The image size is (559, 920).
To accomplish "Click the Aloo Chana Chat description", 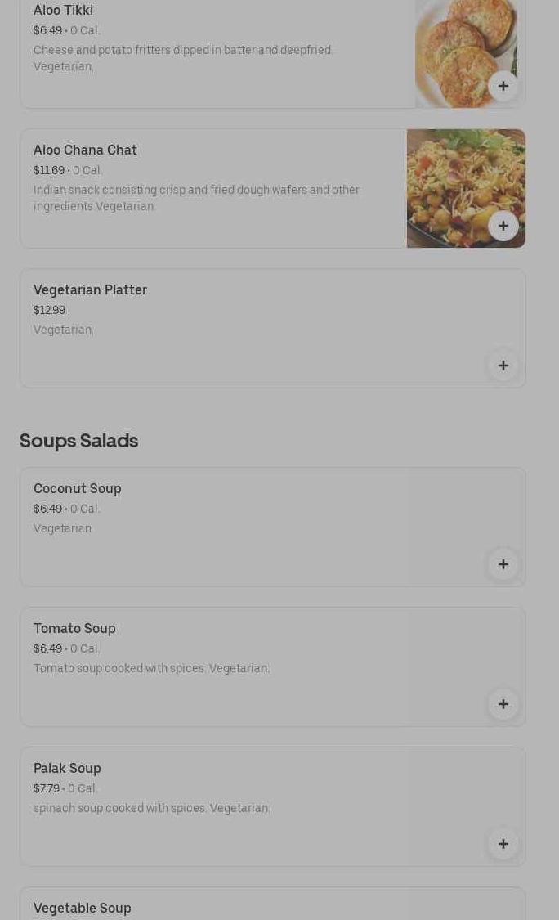I will point(196,199).
